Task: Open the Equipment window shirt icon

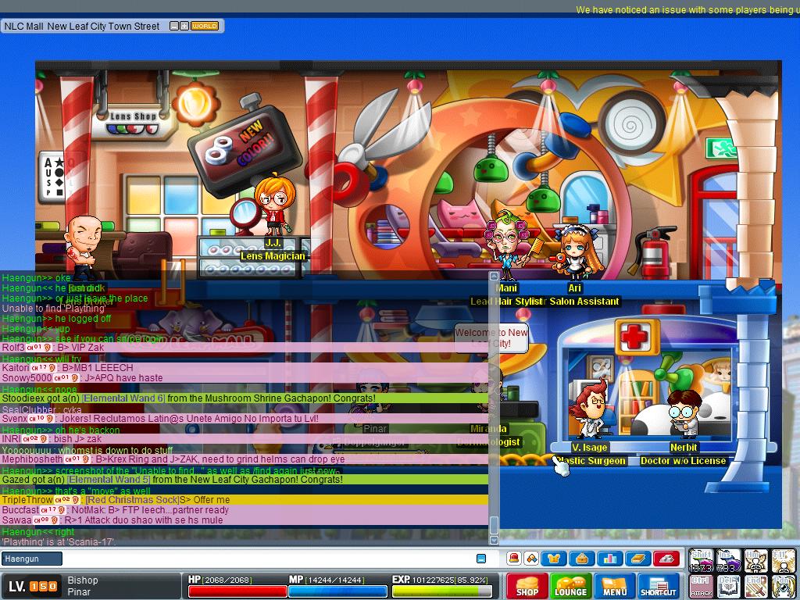Action: point(554,558)
